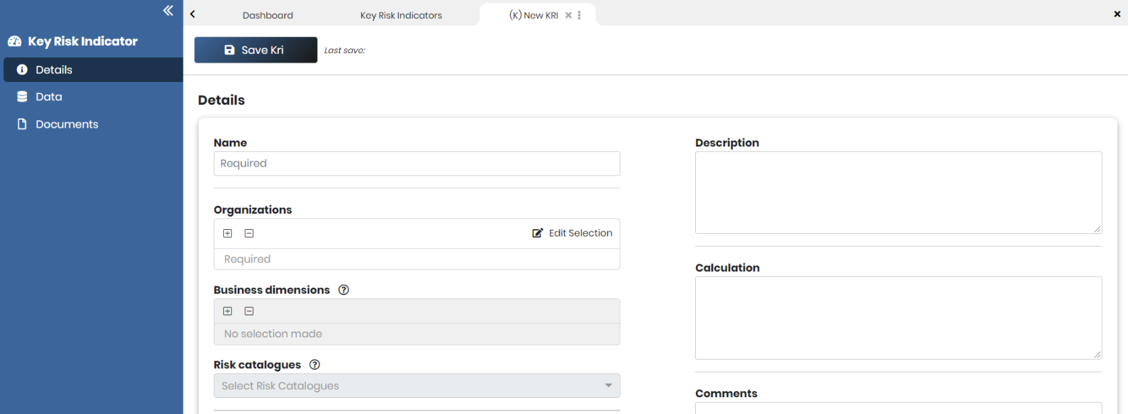Open the Risk catalogues help tooltip
This screenshot has height=414, width=1128.
tap(315, 365)
